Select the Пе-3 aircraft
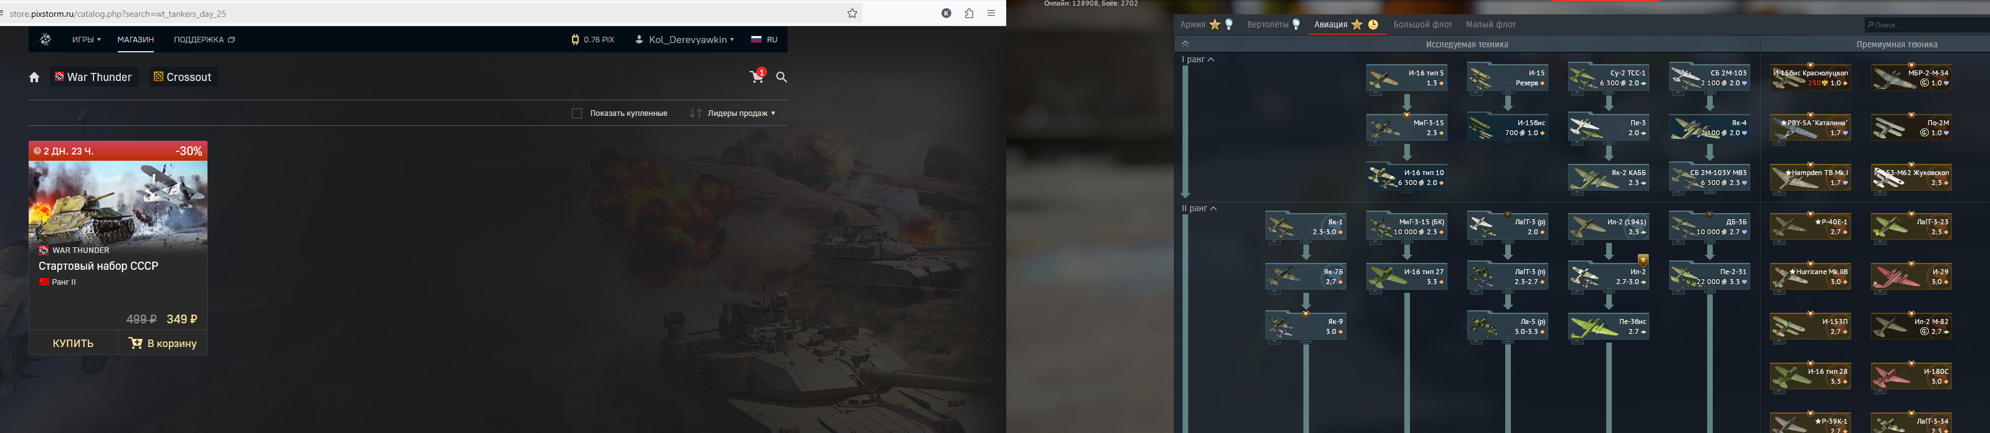This screenshot has height=433, width=1990. click(1608, 128)
